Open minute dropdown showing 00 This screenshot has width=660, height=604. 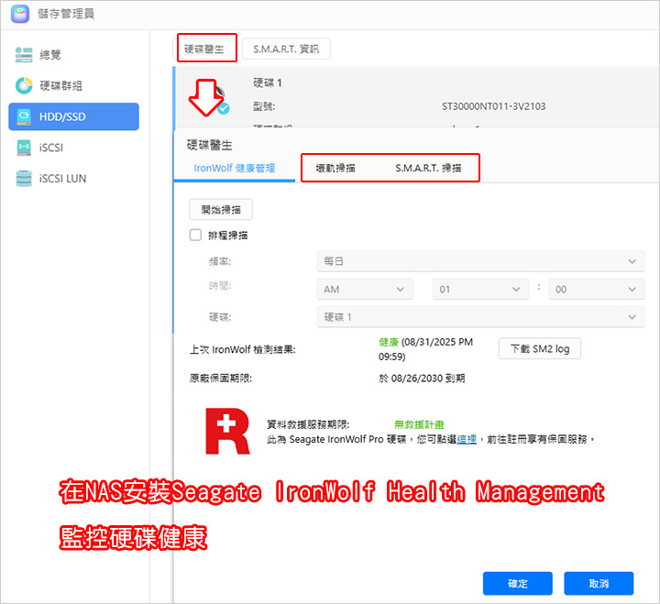pyautogui.click(x=597, y=289)
